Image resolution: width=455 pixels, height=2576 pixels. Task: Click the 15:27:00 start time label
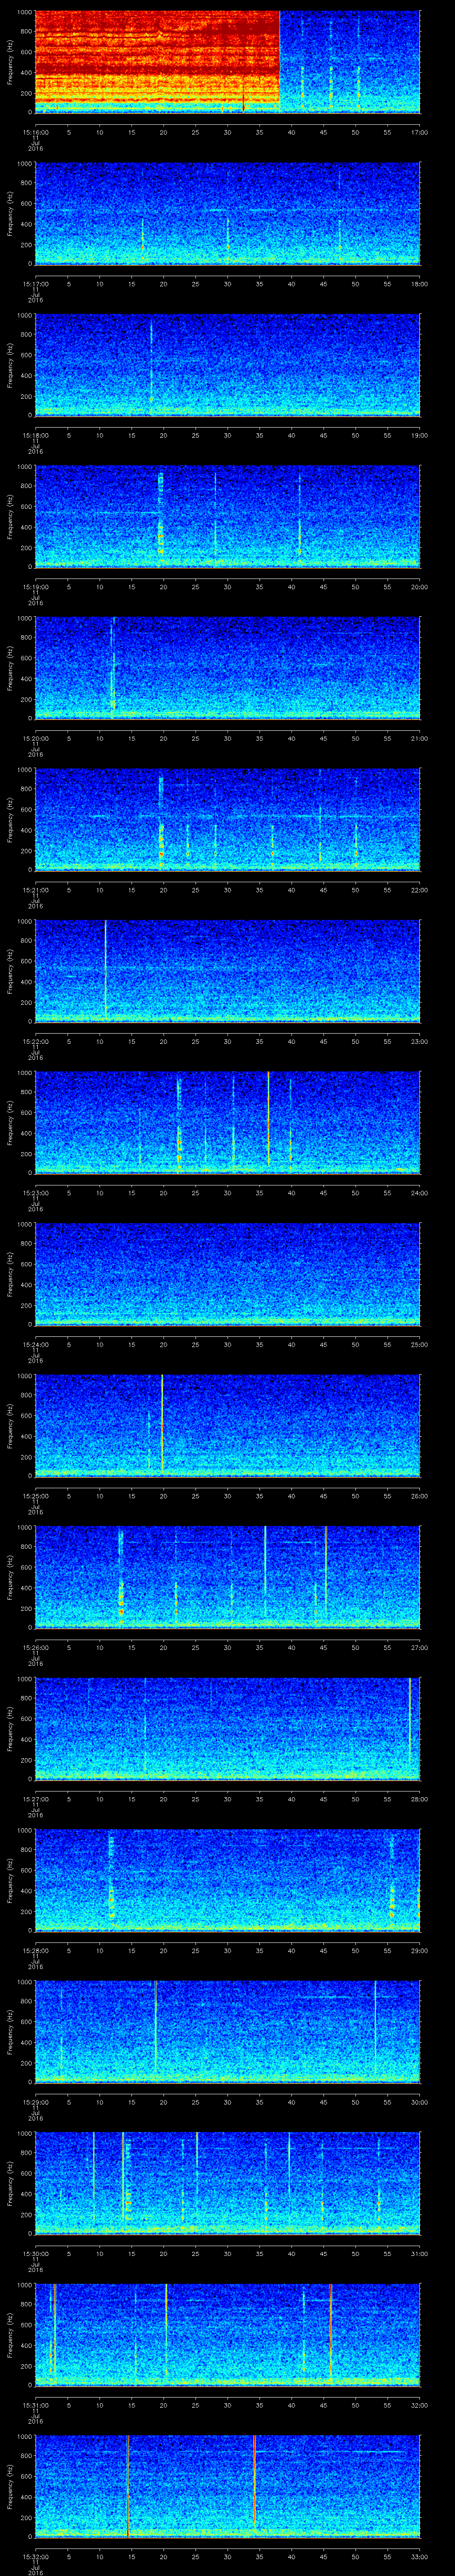[x=36, y=1799]
